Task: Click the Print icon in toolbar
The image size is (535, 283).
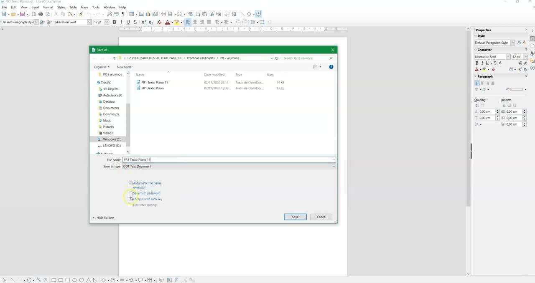Action: (41, 14)
